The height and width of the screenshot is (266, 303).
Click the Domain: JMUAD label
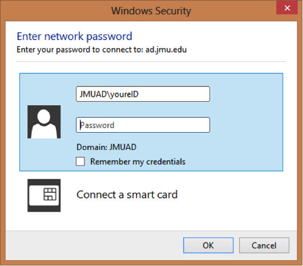point(106,147)
